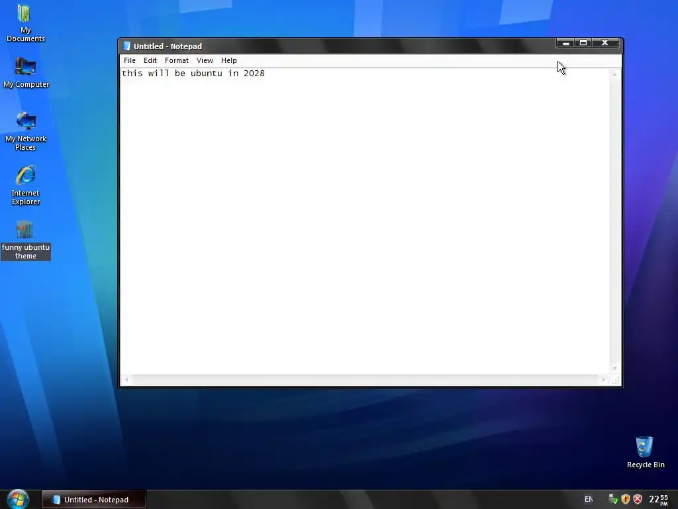Click the vertical scrollbar down arrow
This screenshot has height=509, width=678.
click(x=614, y=368)
